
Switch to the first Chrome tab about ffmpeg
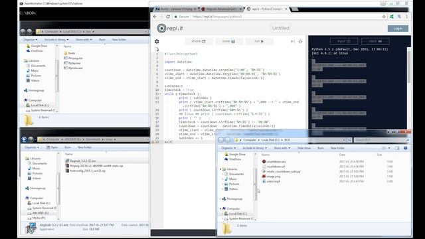[176, 9]
